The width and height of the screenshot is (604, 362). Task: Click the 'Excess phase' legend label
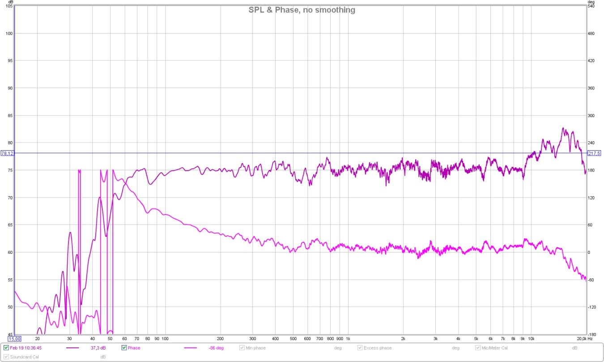click(x=378, y=348)
